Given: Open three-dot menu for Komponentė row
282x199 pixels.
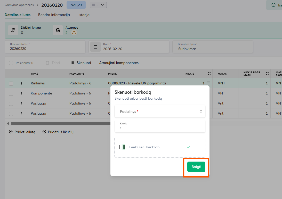Looking at the screenshot, I should click(21, 93).
